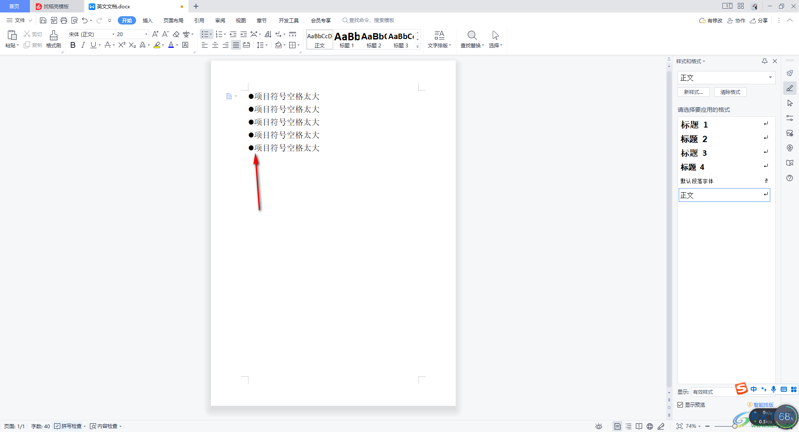Click the eye protection mode icon in status bar
Image resolution: width=799 pixels, height=432 pixels.
tap(599, 426)
